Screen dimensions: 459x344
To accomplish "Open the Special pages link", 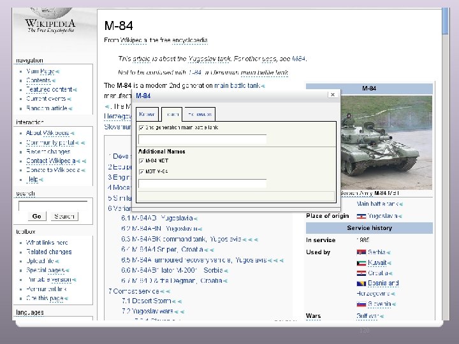I will point(45,270).
